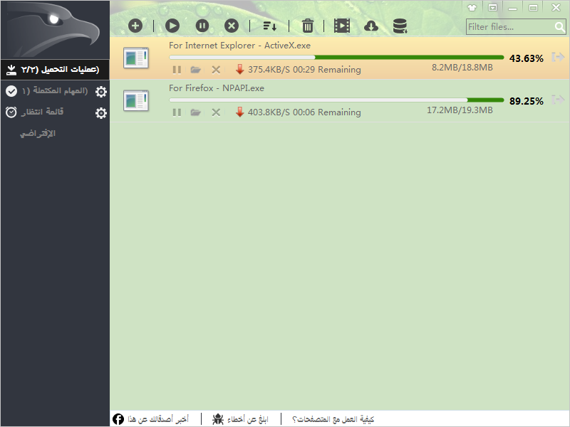Screen dimensions: 570x427
Task: Click red arrow speed icon of ActiveX.exe
Action: 239,69
